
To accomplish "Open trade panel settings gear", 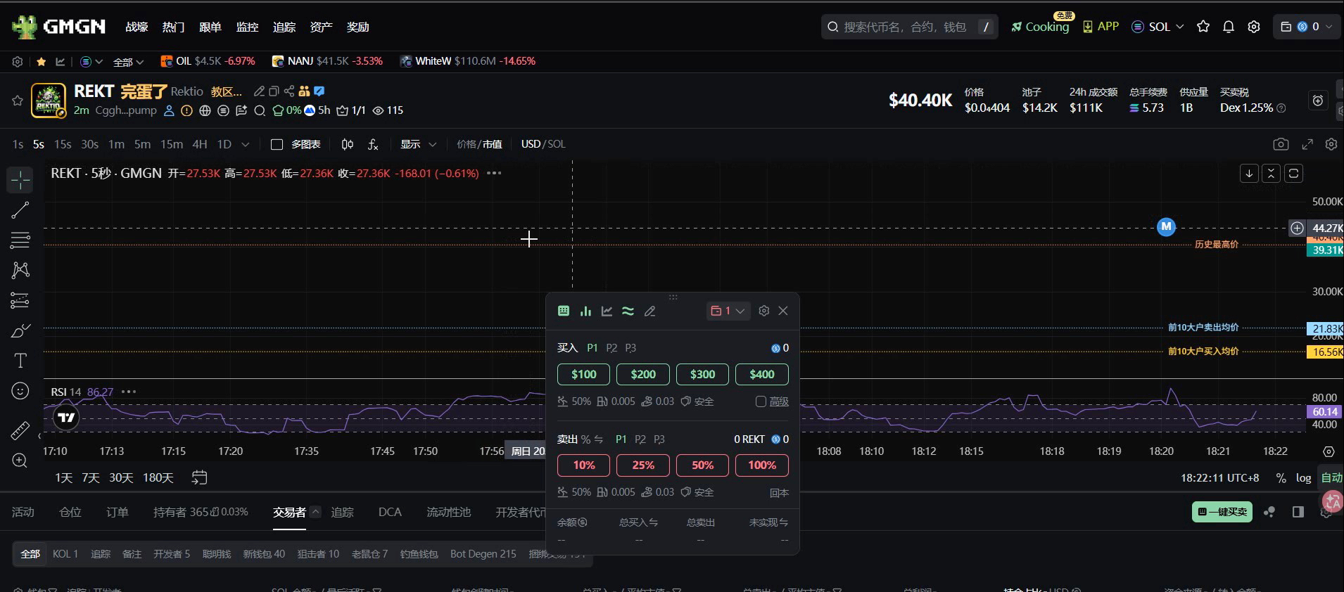I will coord(764,311).
